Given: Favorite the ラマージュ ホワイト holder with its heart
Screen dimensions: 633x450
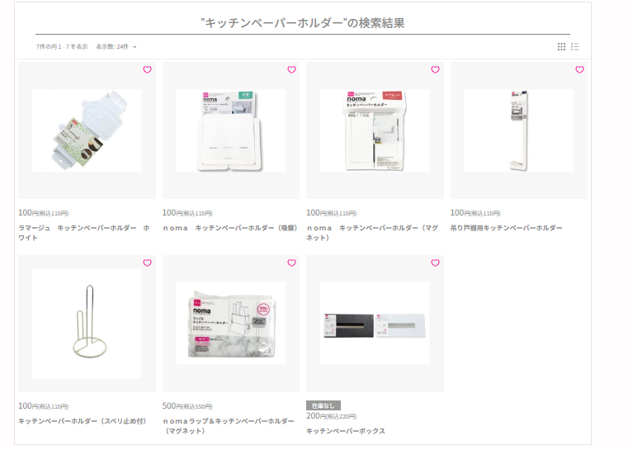Looking at the screenshot, I should click(148, 69).
